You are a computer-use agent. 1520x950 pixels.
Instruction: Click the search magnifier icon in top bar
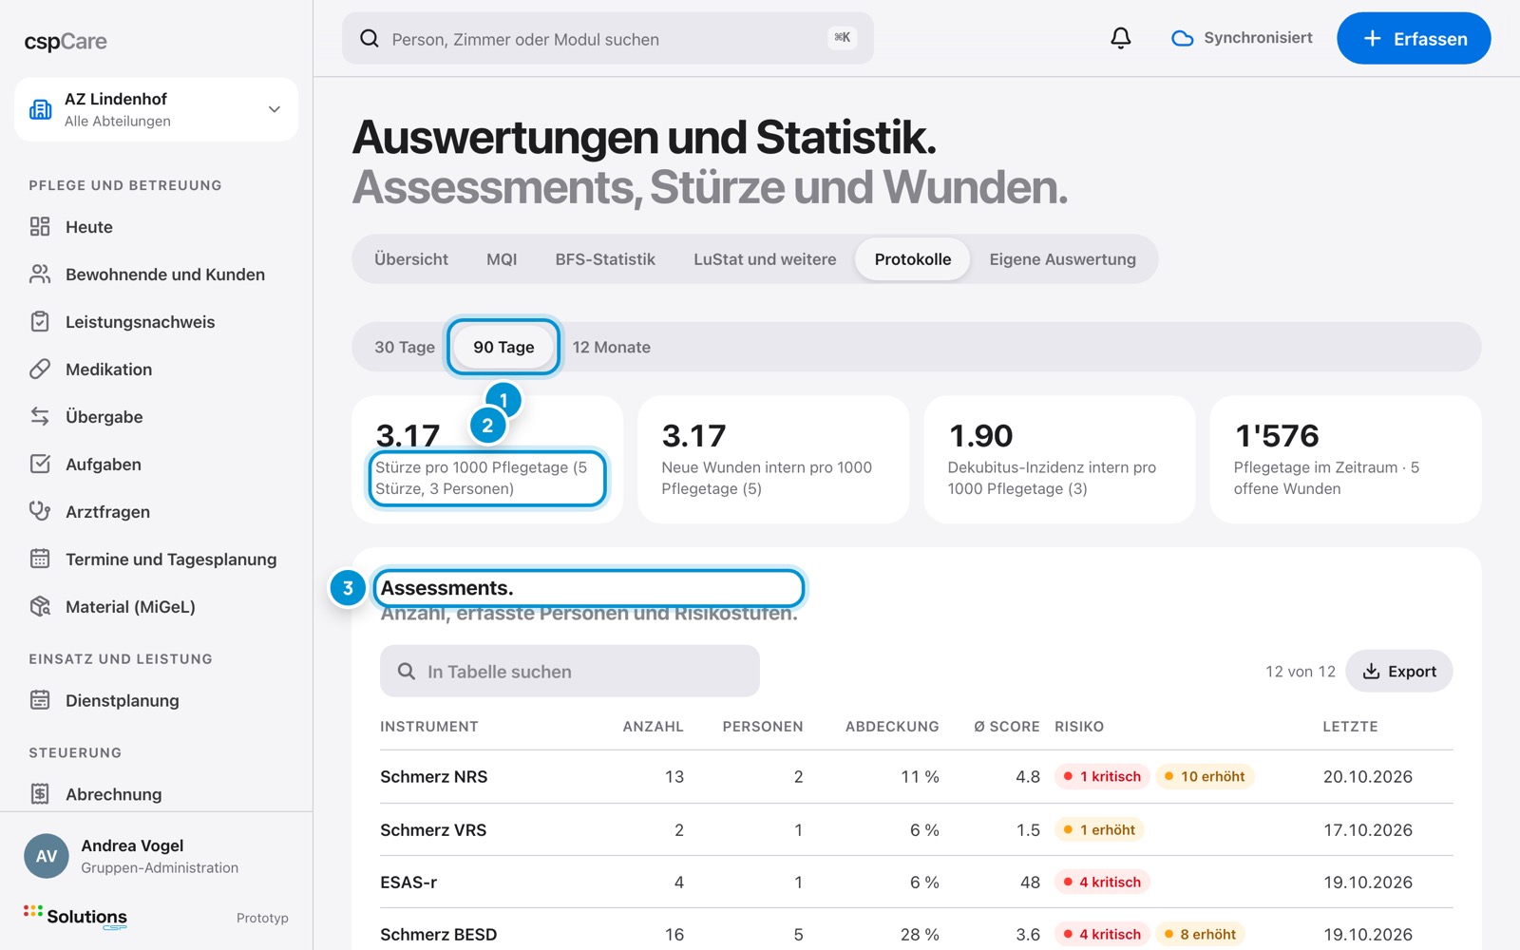click(370, 38)
